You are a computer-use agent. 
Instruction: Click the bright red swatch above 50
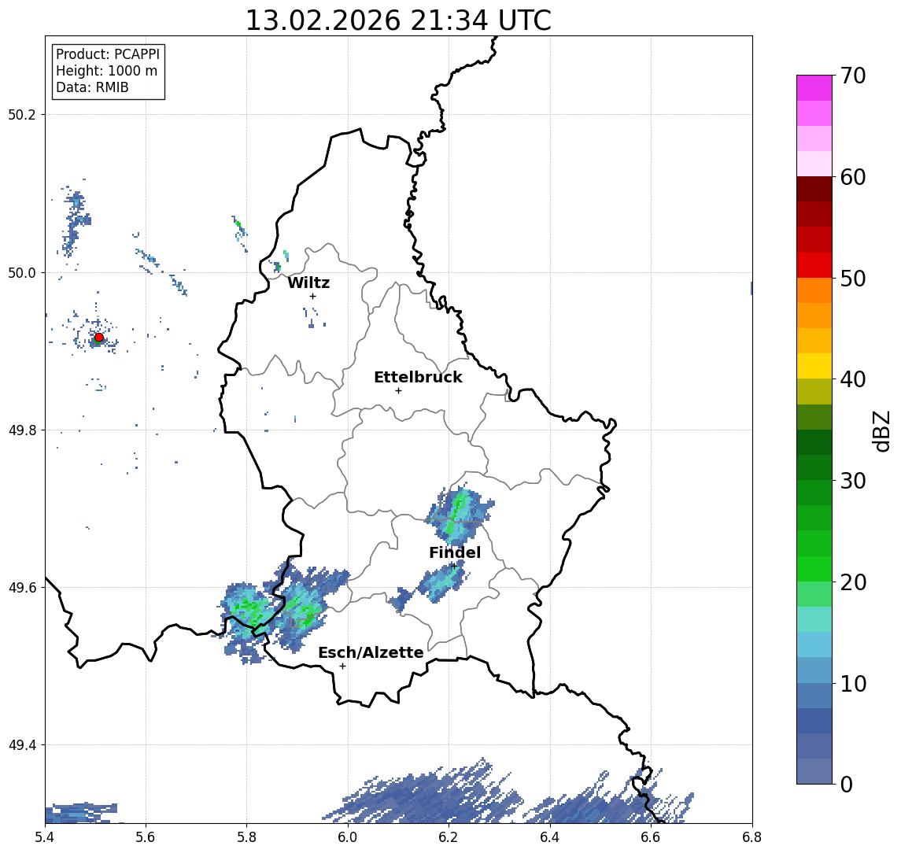(x=814, y=265)
